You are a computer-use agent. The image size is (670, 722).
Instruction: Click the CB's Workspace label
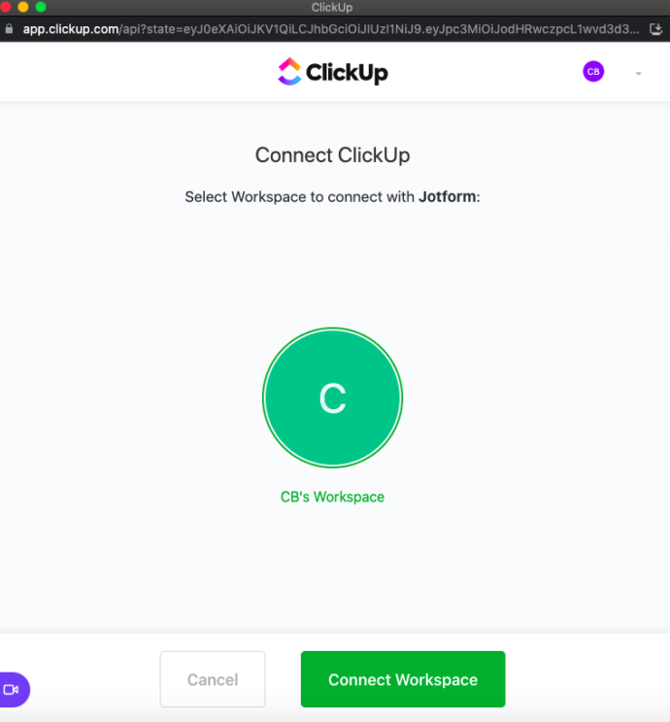point(332,497)
